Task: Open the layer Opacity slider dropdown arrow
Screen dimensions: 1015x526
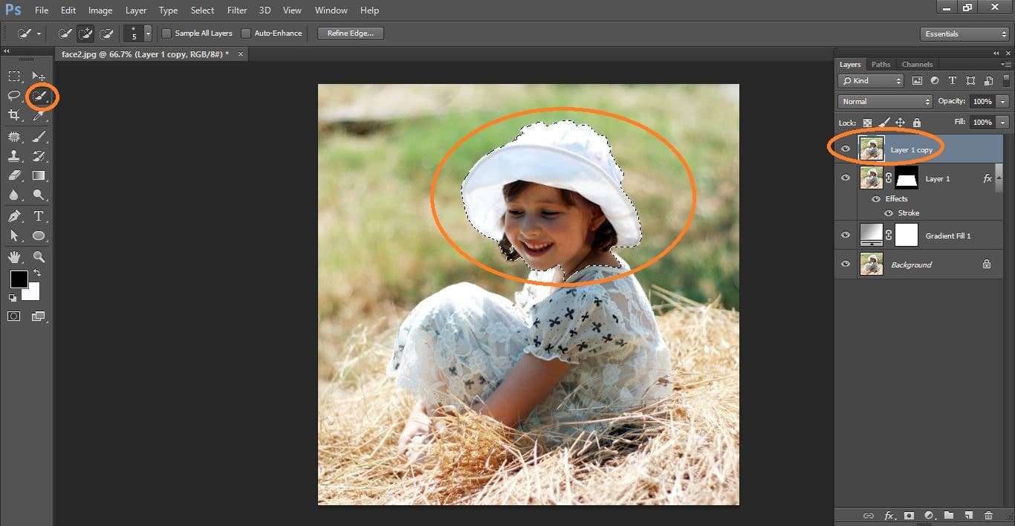Action: click(1003, 102)
